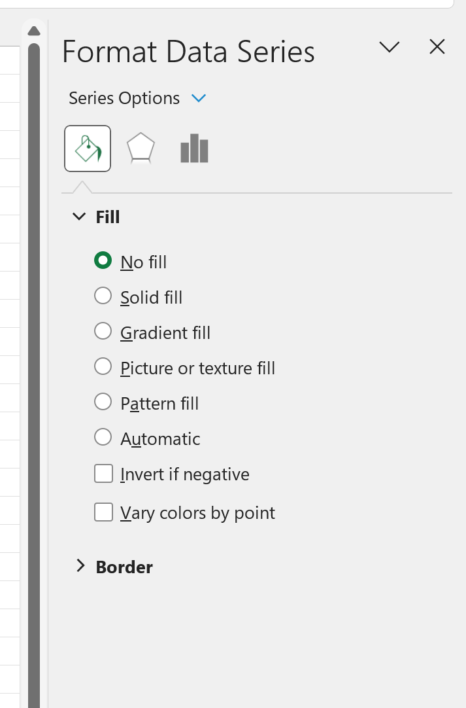Open the Effects pentagon tab
Image resolution: width=466 pixels, height=708 pixels.
141,148
